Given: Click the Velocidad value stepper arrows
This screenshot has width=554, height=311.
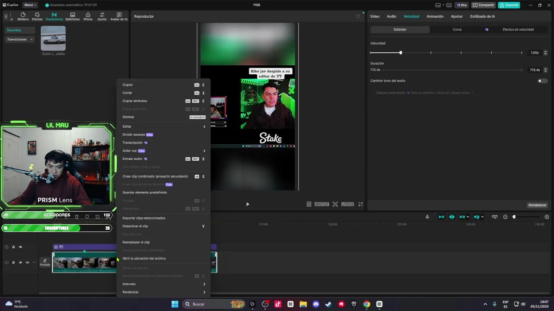Looking at the screenshot, I should point(545,53).
